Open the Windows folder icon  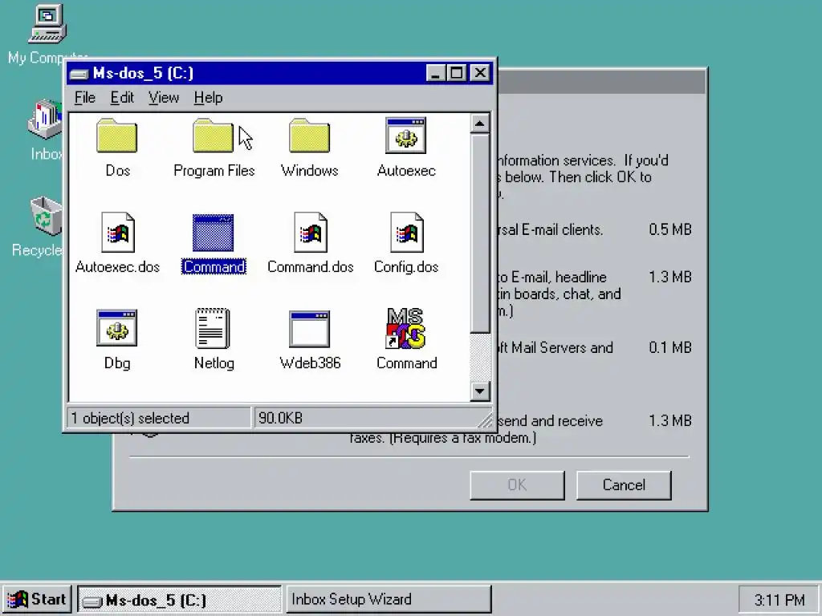pyautogui.click(x=309, y=136)
